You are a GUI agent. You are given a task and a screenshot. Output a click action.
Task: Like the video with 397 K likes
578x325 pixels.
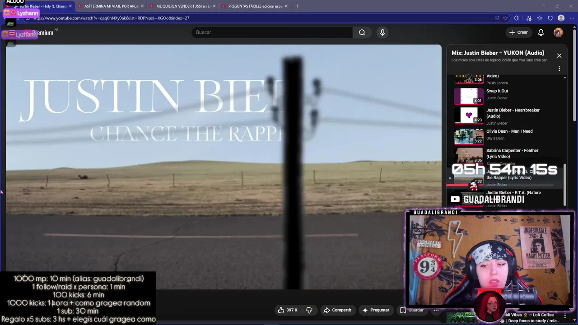(288, 310)
